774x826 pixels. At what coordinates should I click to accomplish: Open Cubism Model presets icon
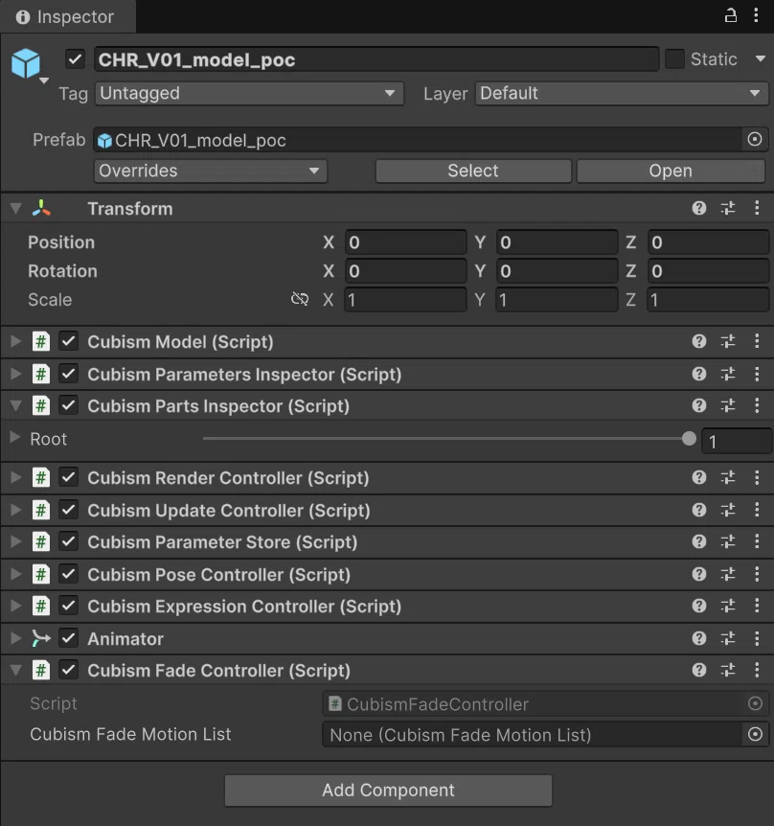728,341
